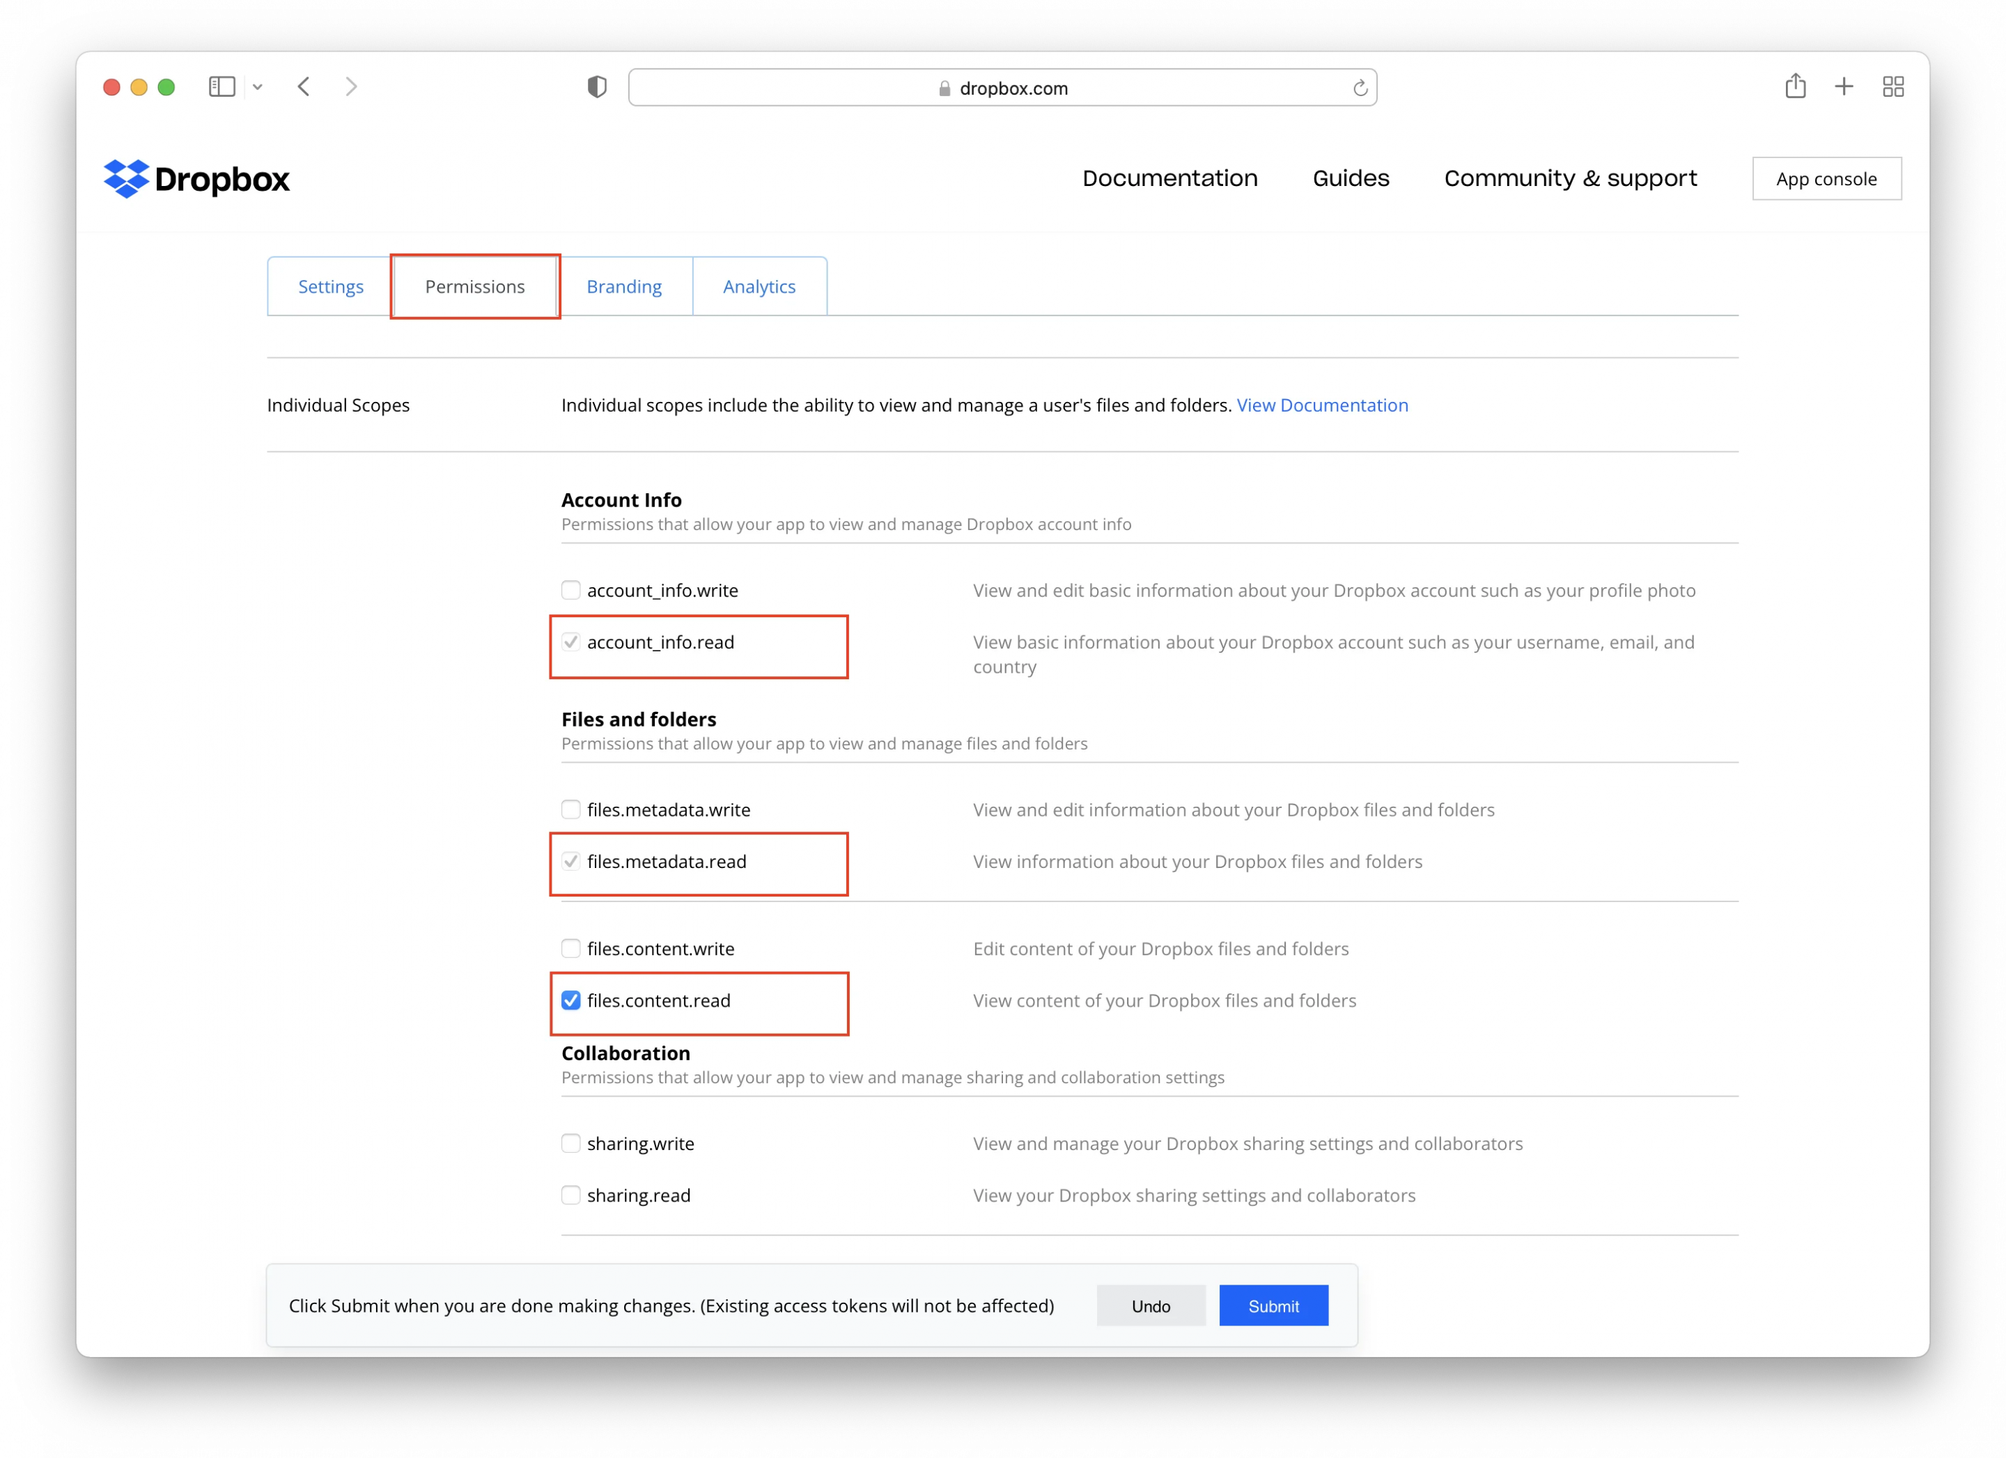Show the tab overview grid
The width and height of the screenshot is (2006, 1458).
(x=1892, y=86)
